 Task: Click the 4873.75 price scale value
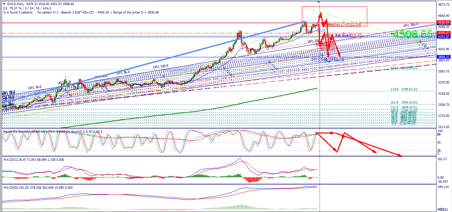(x=443, y=5)
